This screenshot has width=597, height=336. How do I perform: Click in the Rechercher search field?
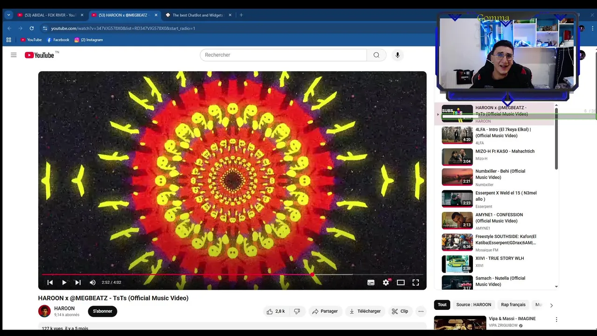point(283,55)
